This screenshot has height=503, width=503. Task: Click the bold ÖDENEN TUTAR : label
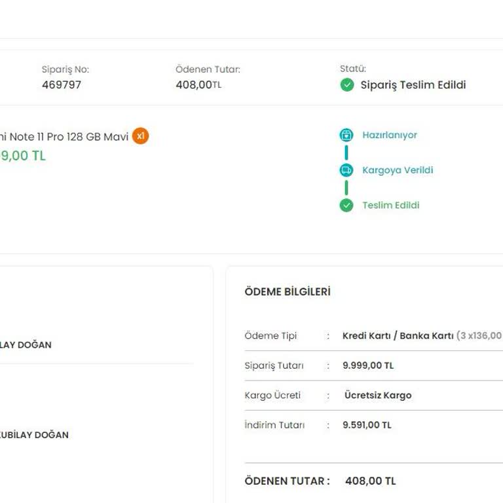tap(287, 481)
